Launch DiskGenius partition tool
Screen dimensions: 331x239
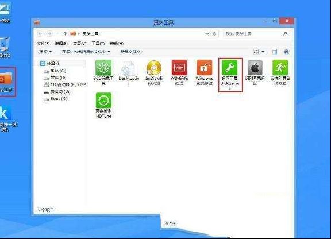click(x=230, y=75)
